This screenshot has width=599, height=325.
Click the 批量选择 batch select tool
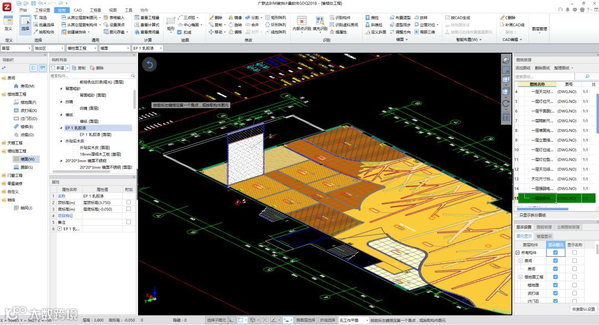point(44,25)
